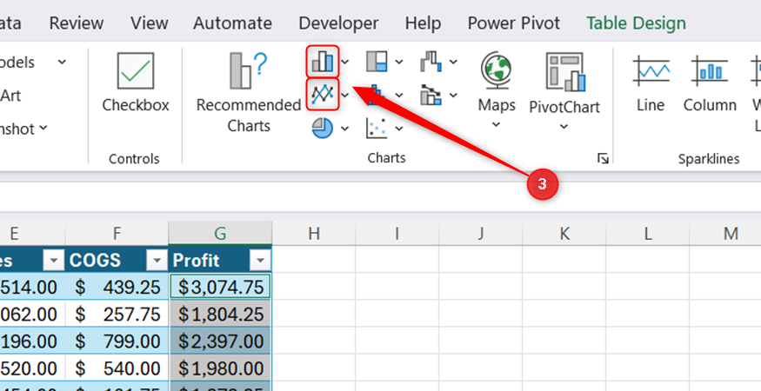Switch to the Developer tab
Viewport: 761px width, 391px height.
(338, 23)
